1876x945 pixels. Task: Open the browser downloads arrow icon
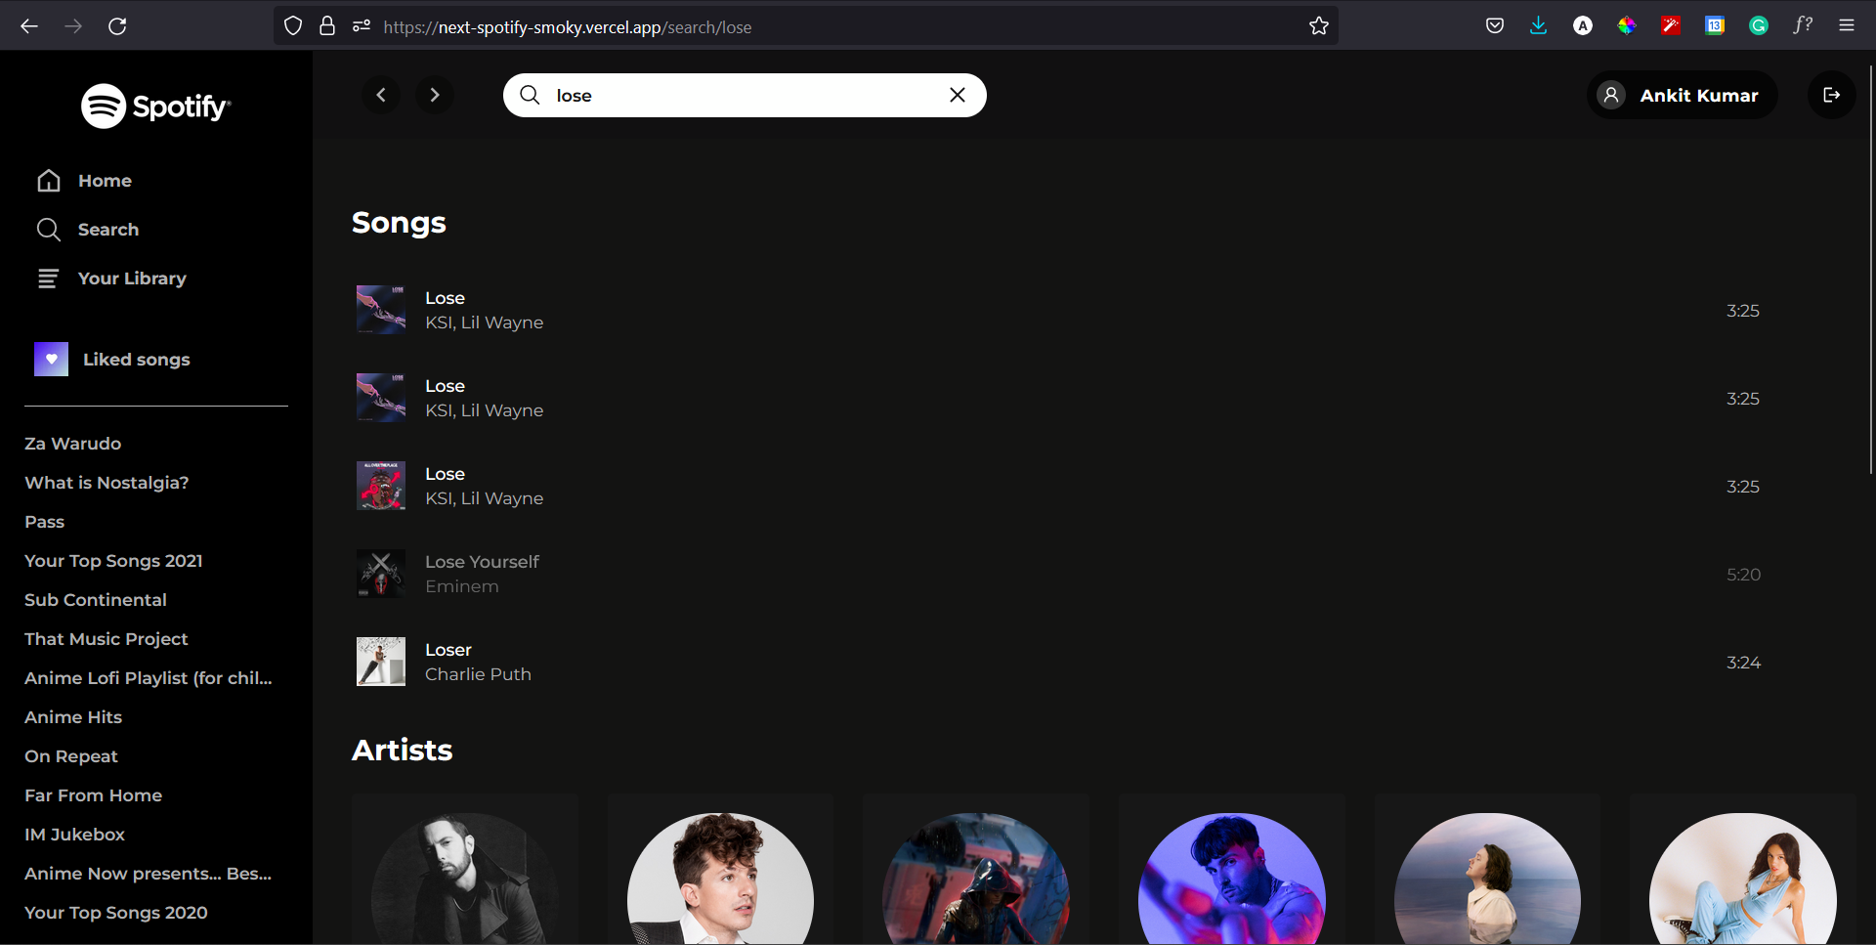1539,26
